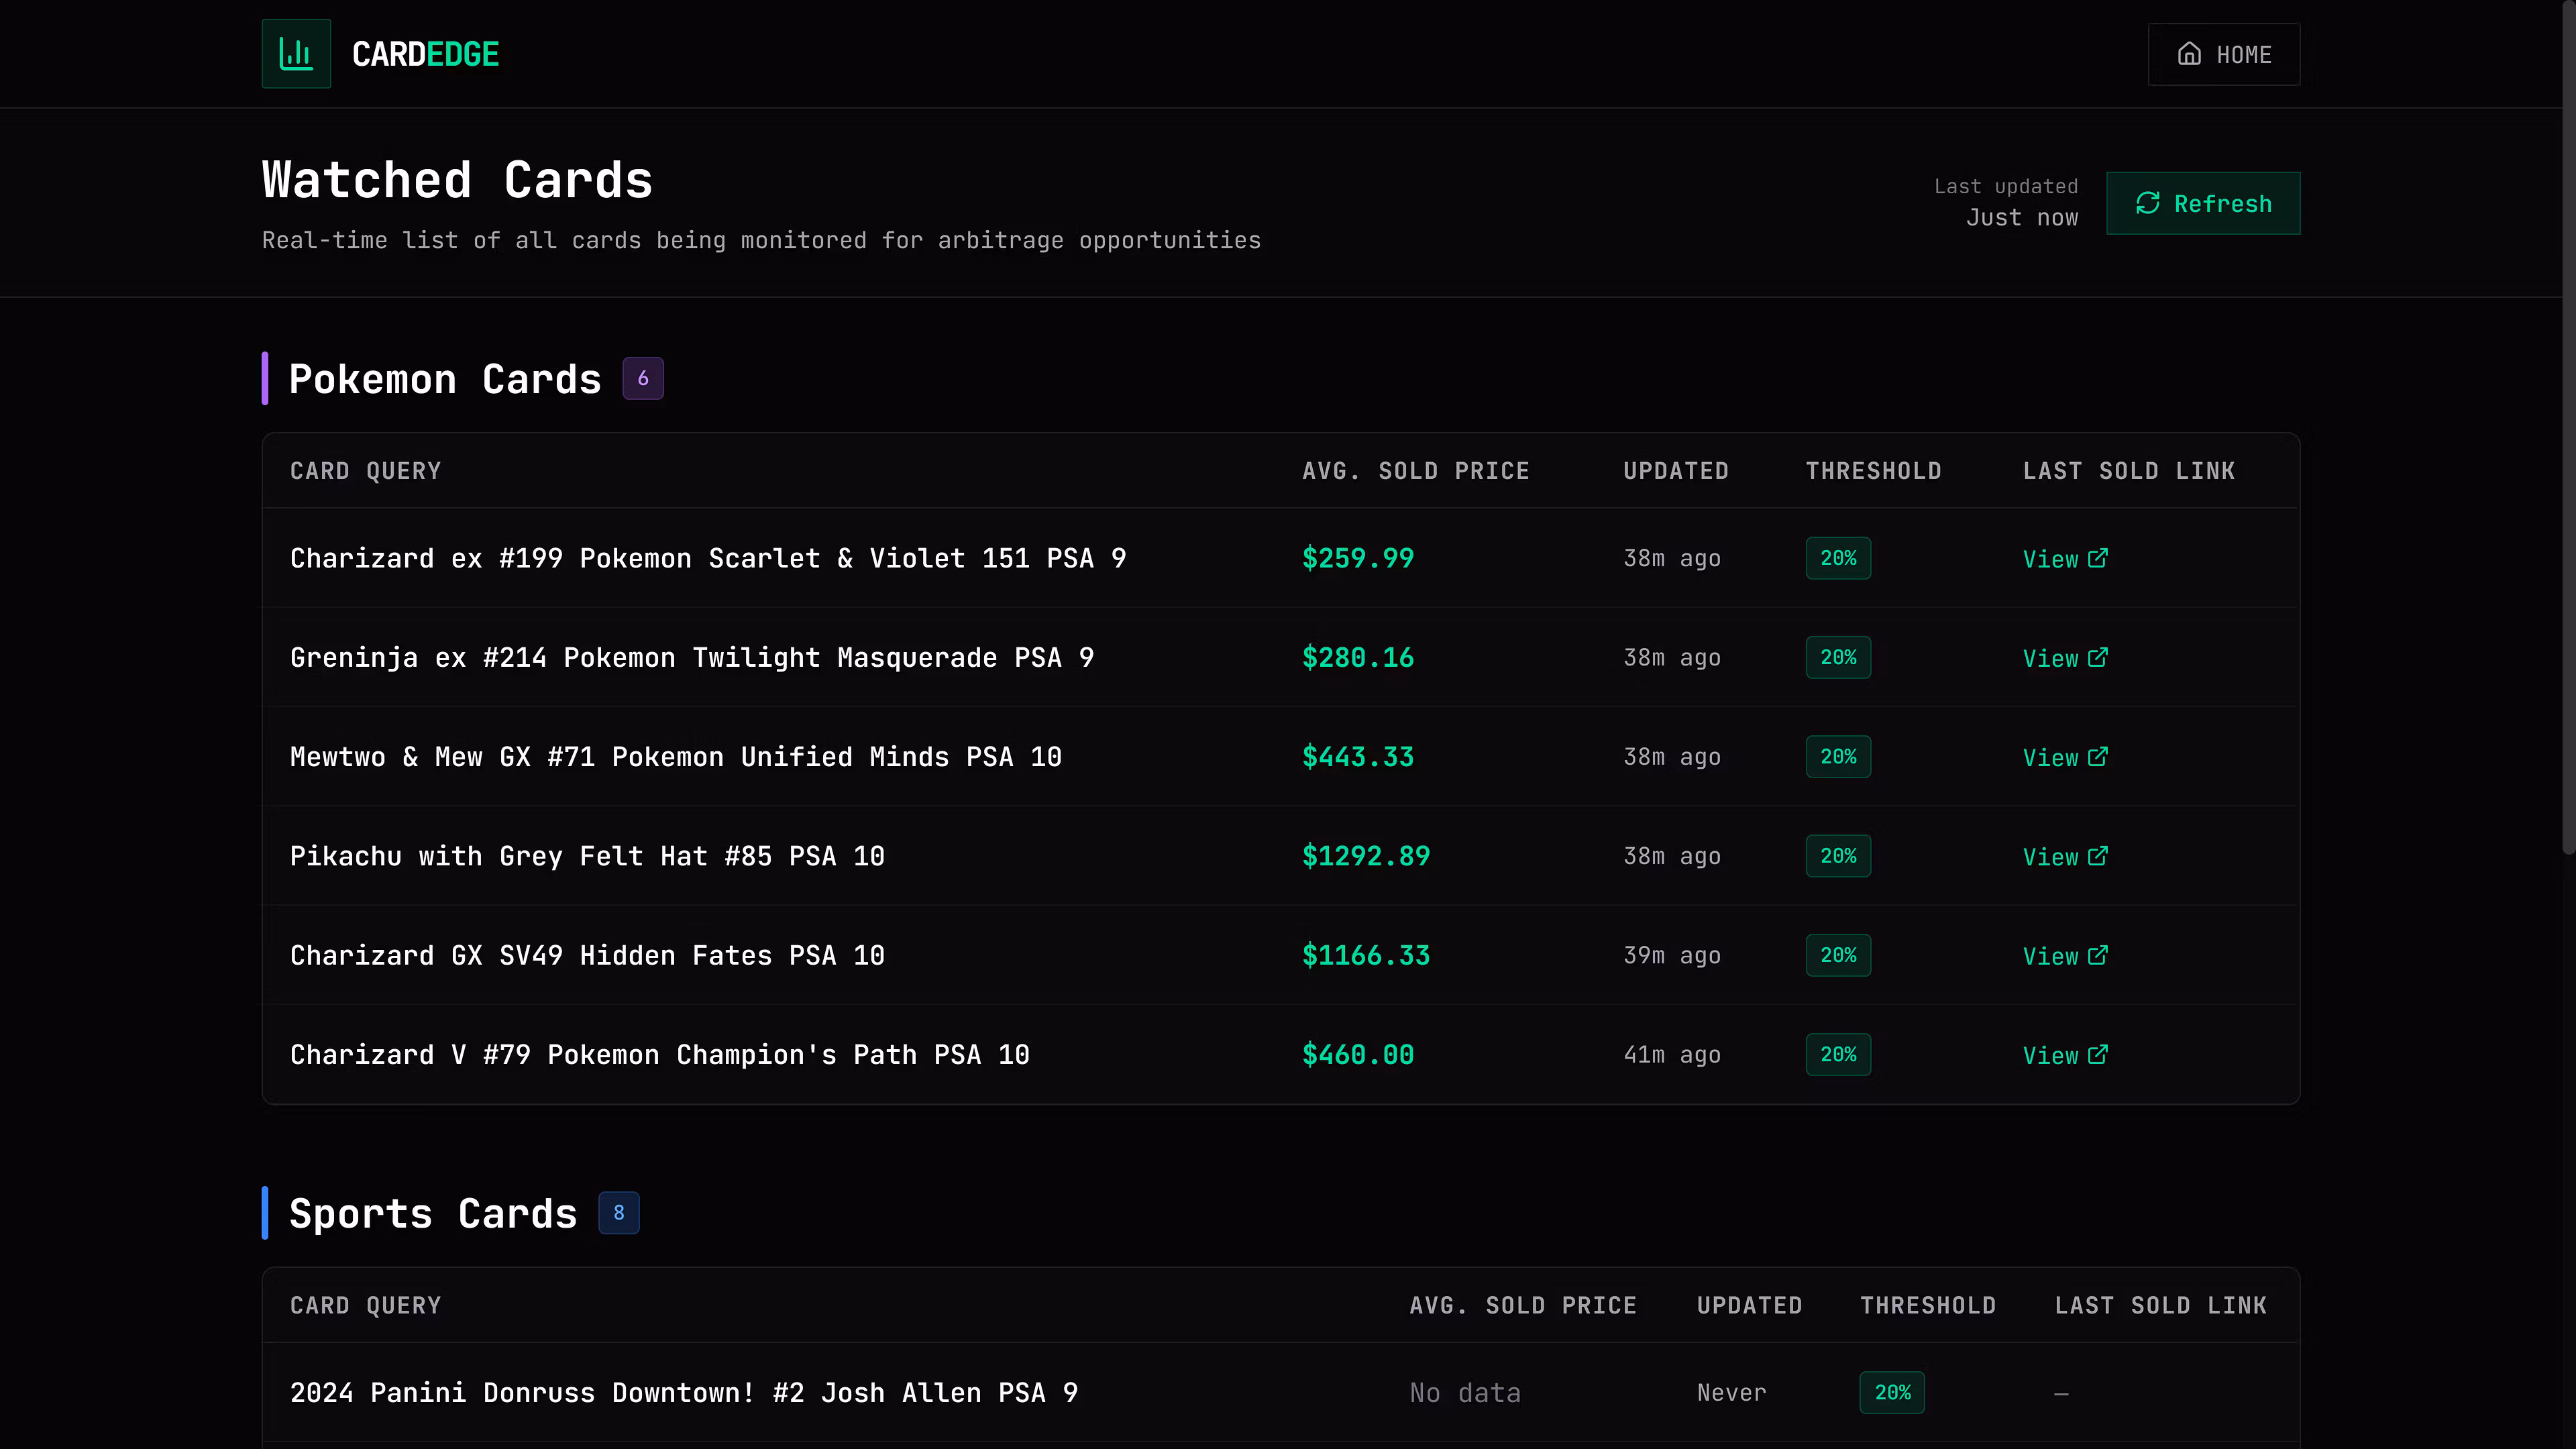Click Pokemon table UPDATED column header
This screenshot has height=1449, width=2576.
[1676, 471]
